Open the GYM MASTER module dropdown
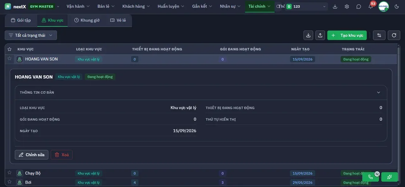 tap(44, 6)
